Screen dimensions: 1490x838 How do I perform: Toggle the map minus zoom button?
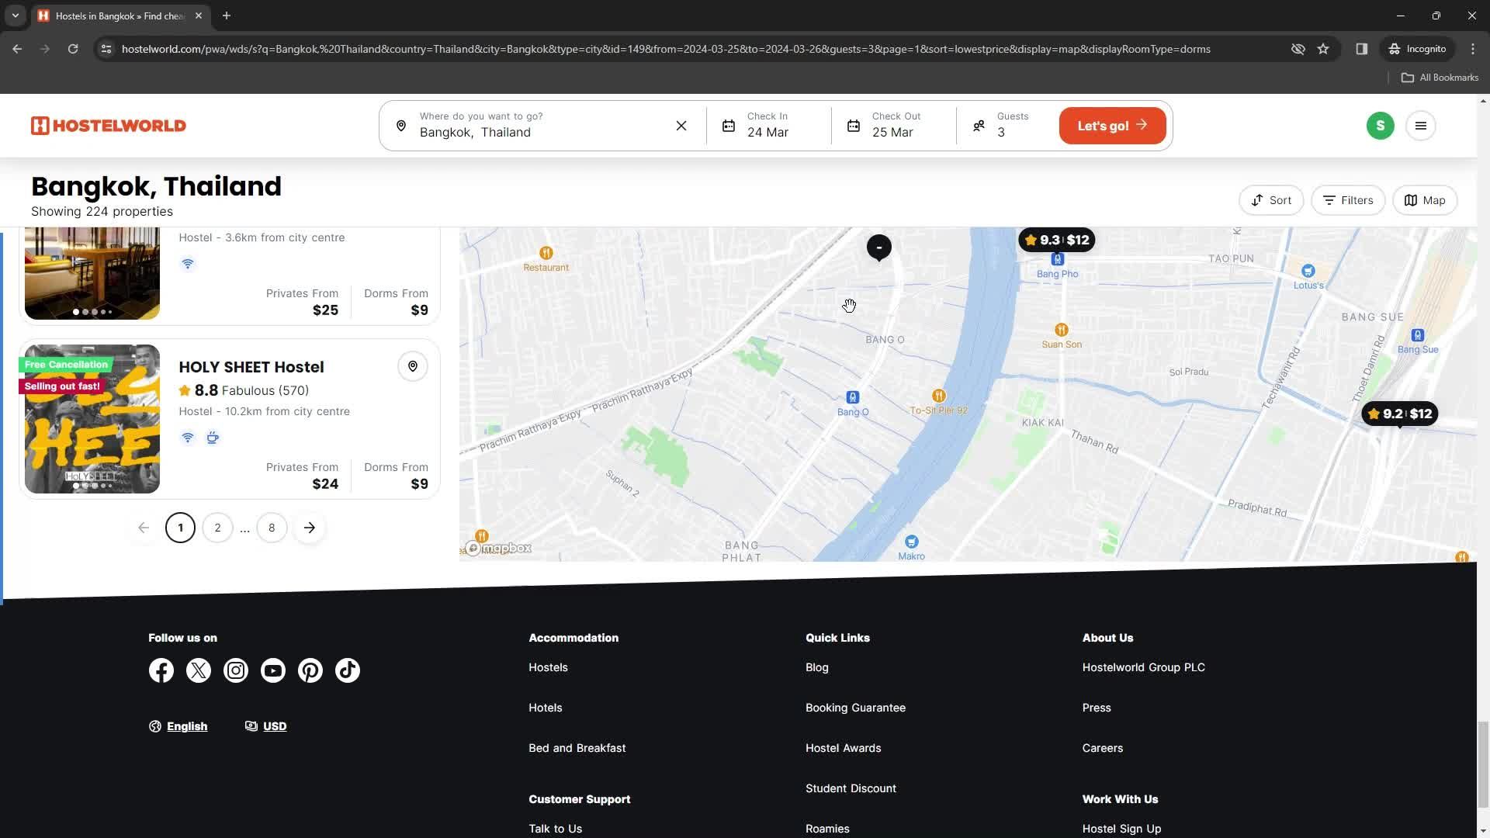(x=878, y=247)
